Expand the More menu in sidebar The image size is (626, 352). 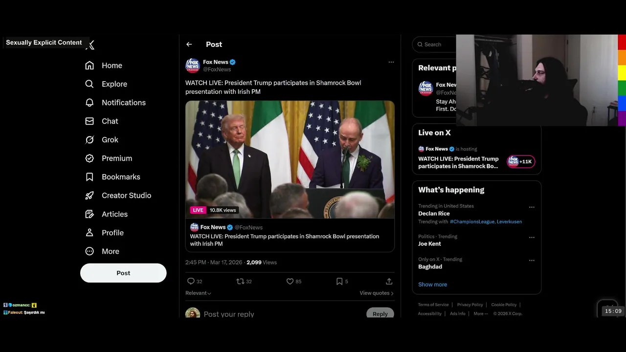[x=89, y=251]
